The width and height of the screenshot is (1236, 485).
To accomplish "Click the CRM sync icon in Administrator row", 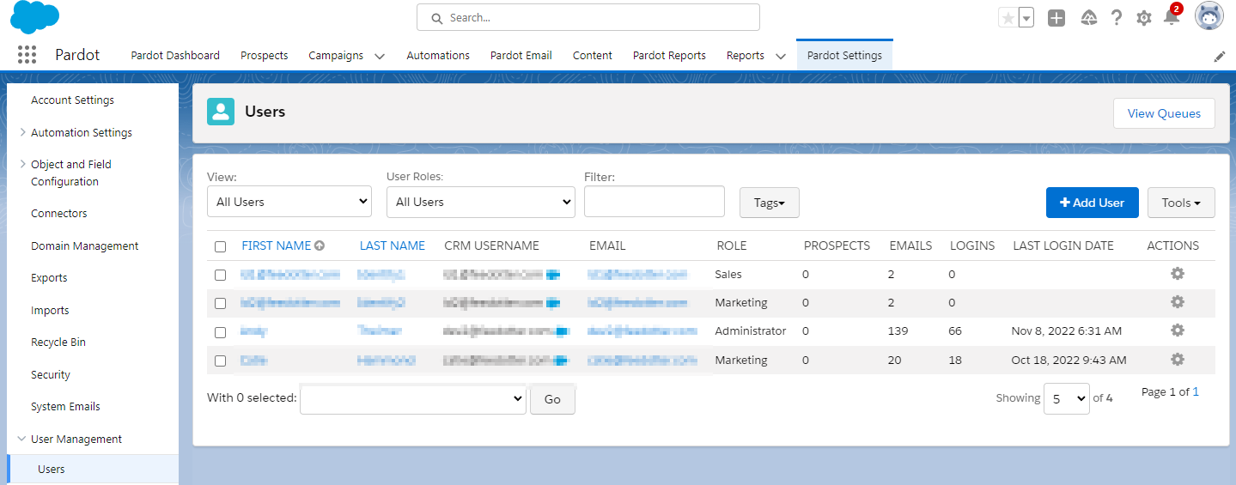I will (x=563, y=331).
